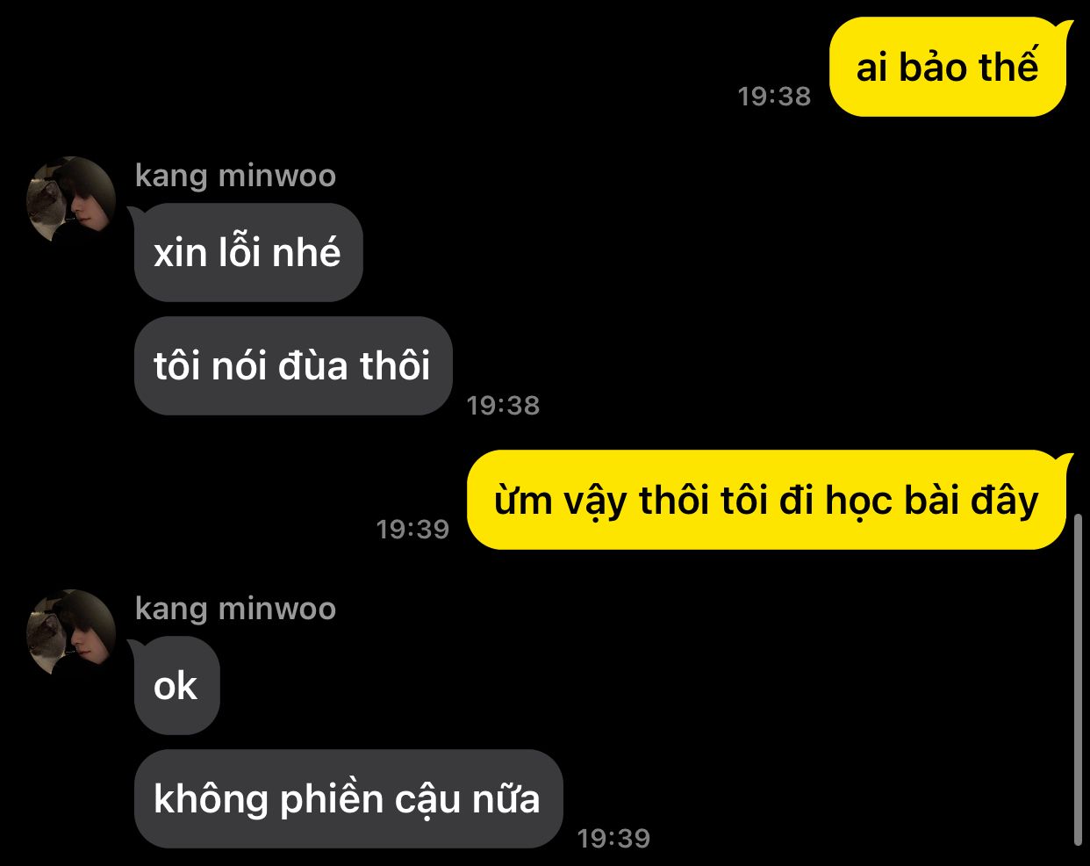Click the 19:38 timestamp after "tôi nói đùa thôi"
Viewport: 1090px width, 866px height.
point(503,405)
